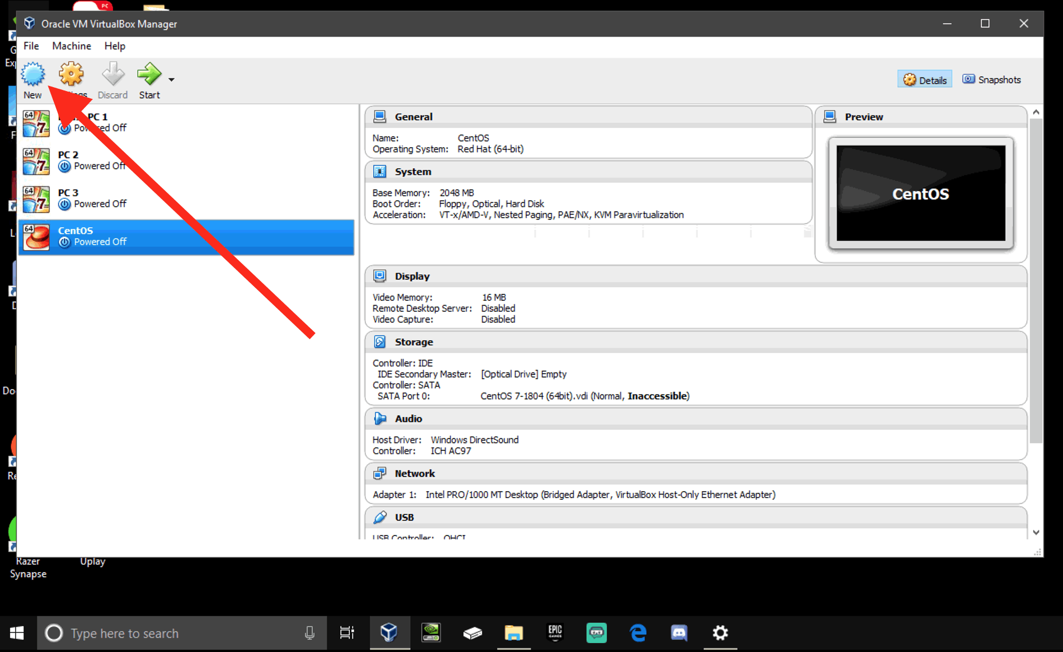Click the green Start arrow icon
The image size is (1063, 652).
click(x=149, y=74)
